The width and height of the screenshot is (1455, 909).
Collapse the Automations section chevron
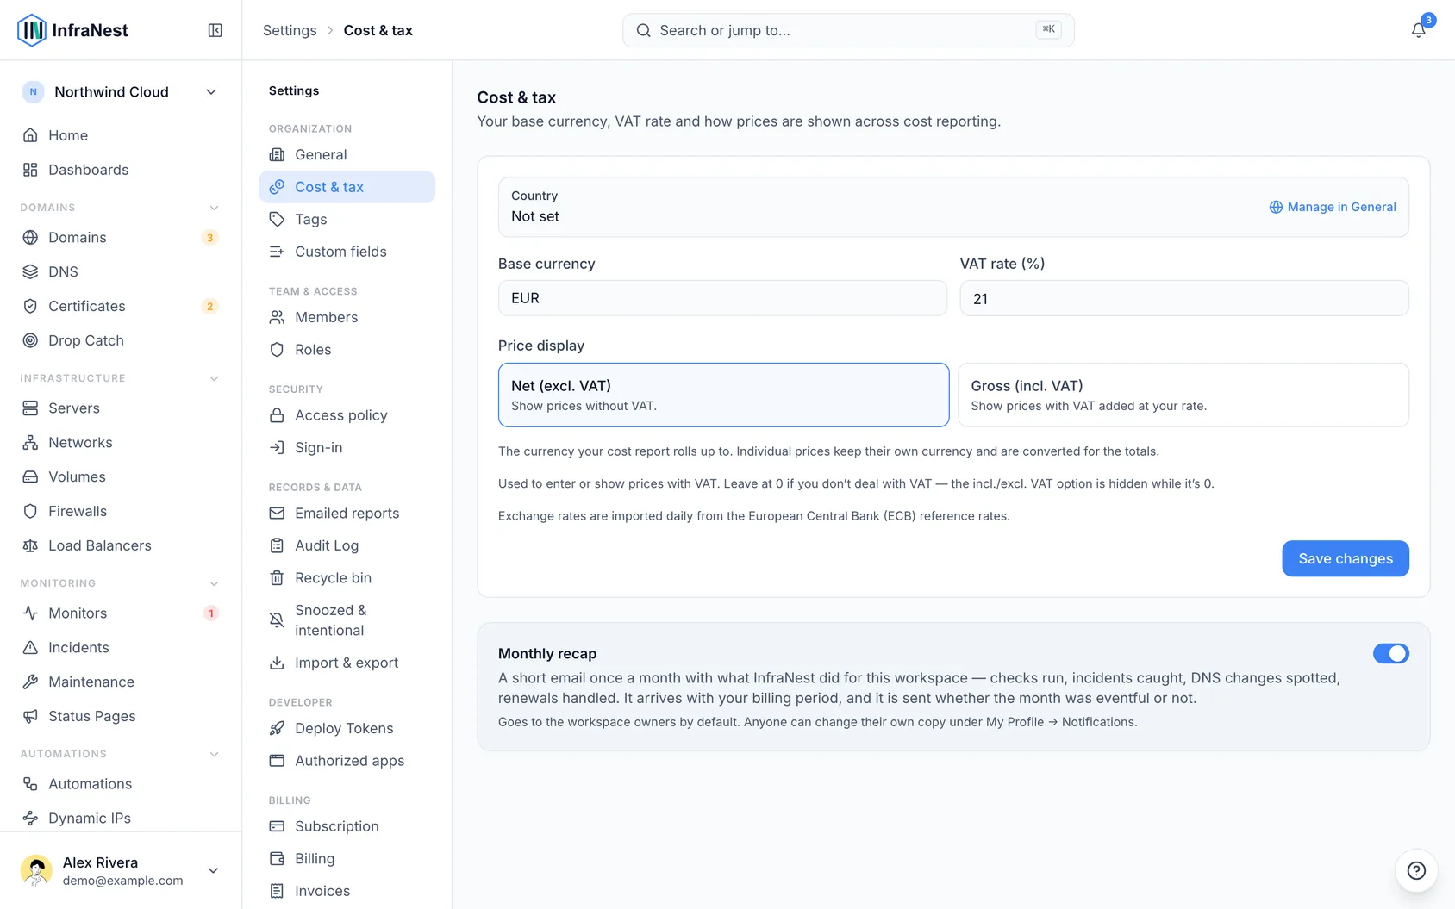coord(214,754)
